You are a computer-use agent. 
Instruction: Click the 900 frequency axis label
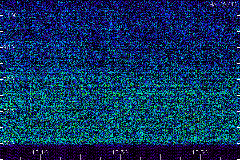[9, 47]
